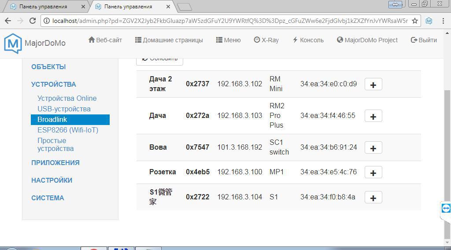Go forward with browser forward arrow
Image resolution: width=451 pixels, height=250 pixels.
coord(20,21)
